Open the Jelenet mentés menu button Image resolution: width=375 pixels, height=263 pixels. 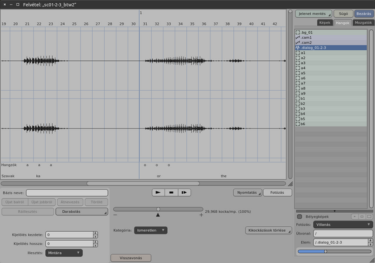coord(313,14)
